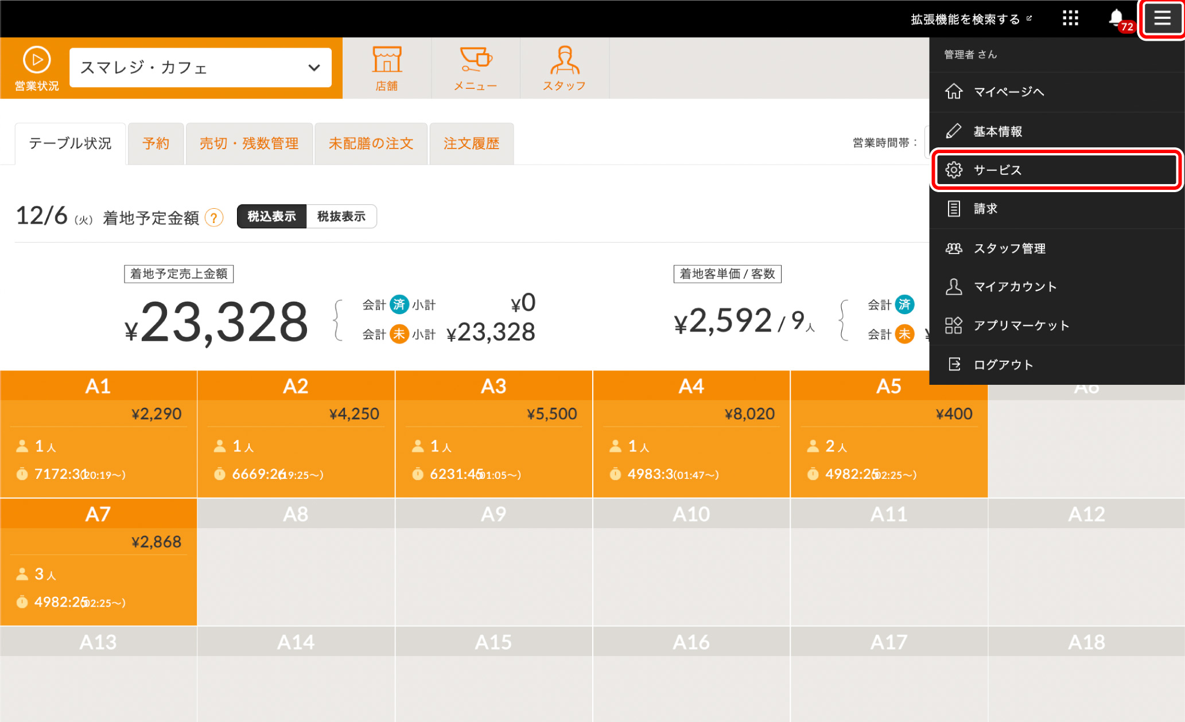The height and width of the screenshot is (722, 1185).
Task: Select 税込表示 display mode
Action: point(271,217)
